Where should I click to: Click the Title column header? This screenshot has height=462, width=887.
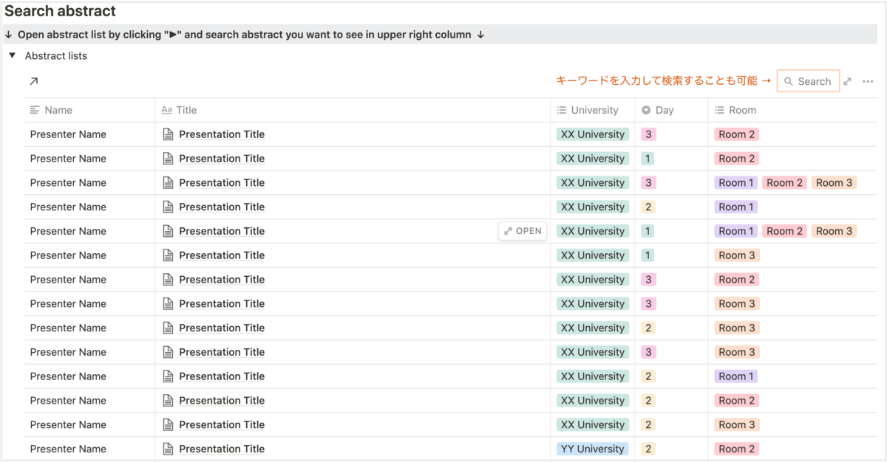click(186, 110)
